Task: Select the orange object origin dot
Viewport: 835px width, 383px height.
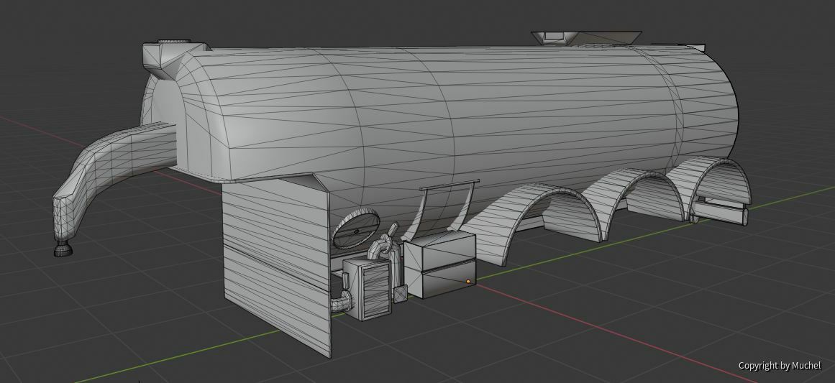Action: pyautogui.click(x=468, y=282)
